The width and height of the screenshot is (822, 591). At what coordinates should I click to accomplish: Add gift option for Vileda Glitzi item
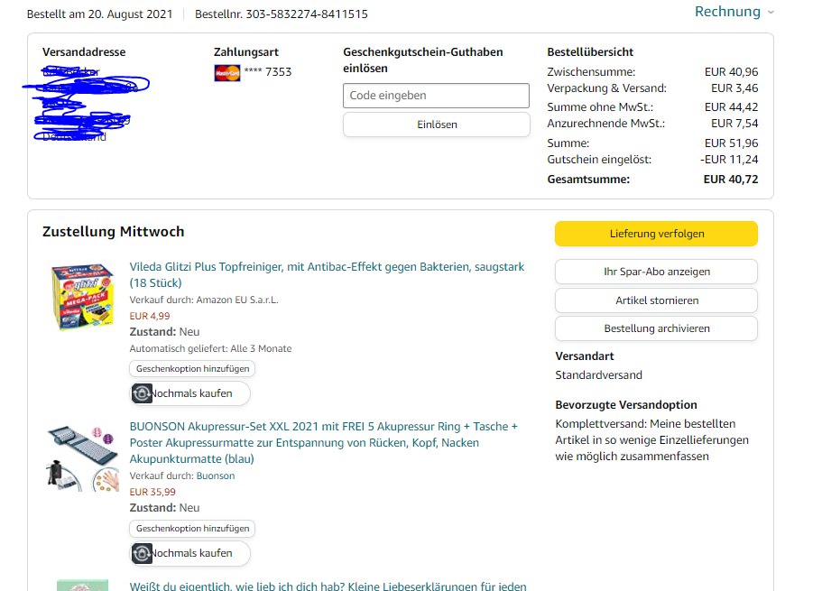(192, 369)
